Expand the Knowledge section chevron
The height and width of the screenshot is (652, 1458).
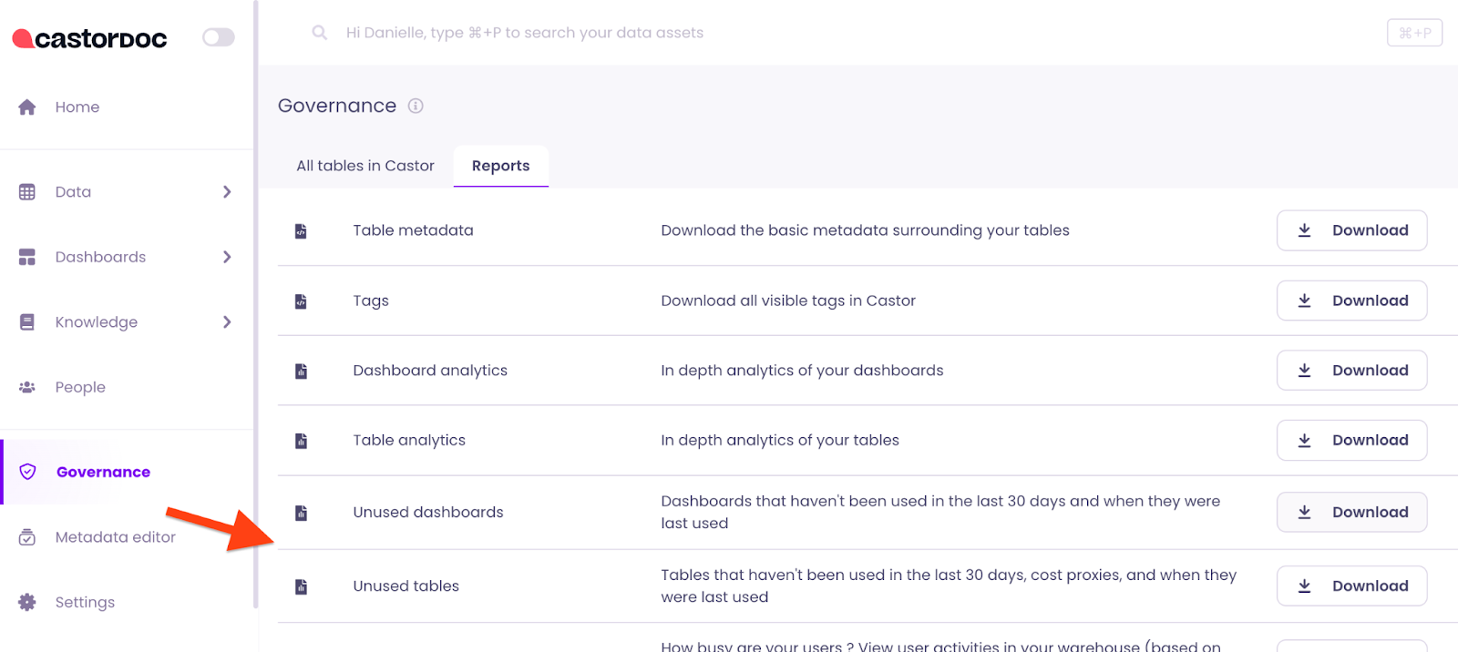point(227,322)
